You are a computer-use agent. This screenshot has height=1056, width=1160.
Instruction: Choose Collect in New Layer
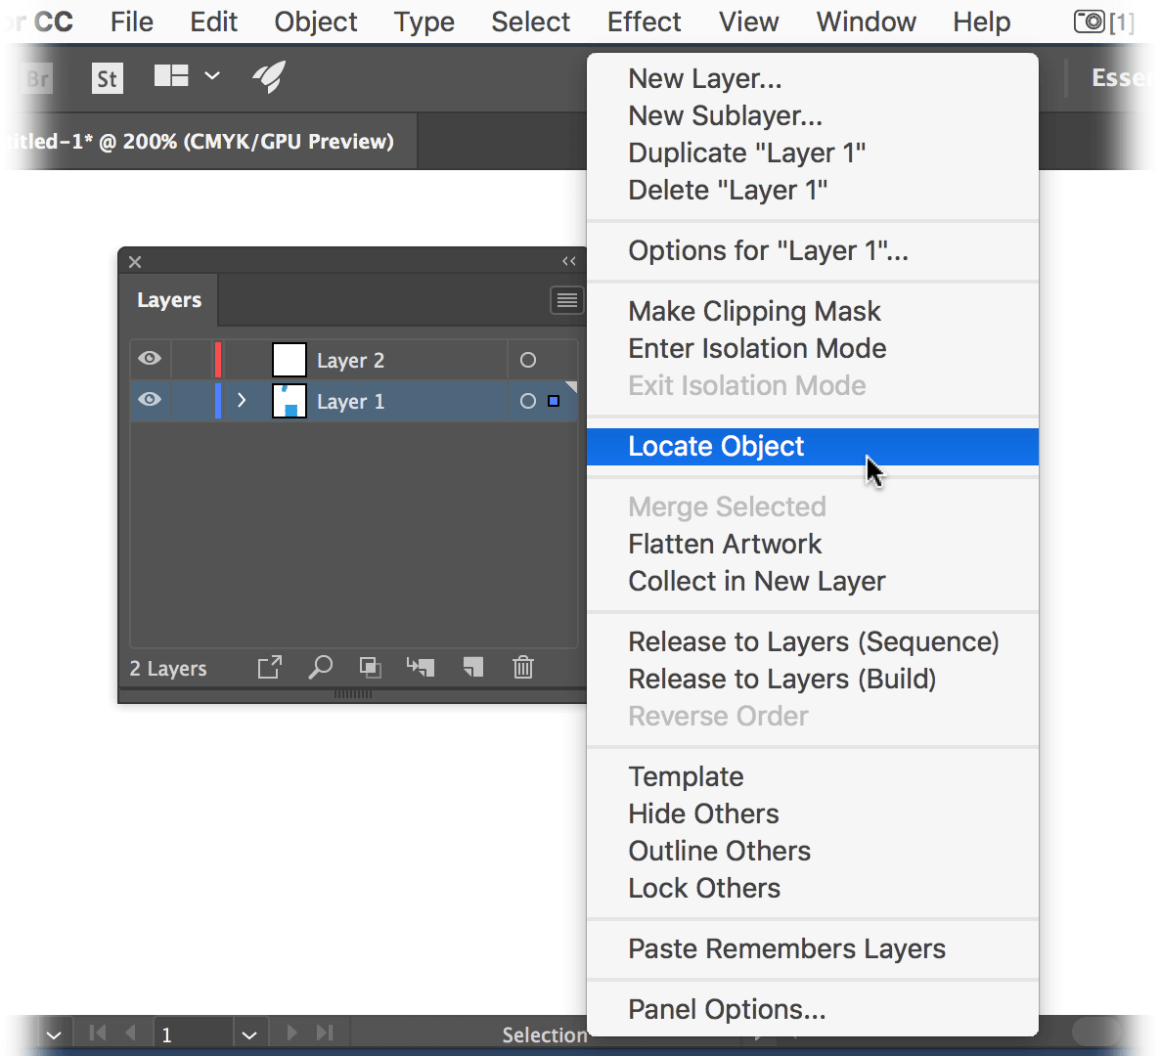click(x=813, y=581)
